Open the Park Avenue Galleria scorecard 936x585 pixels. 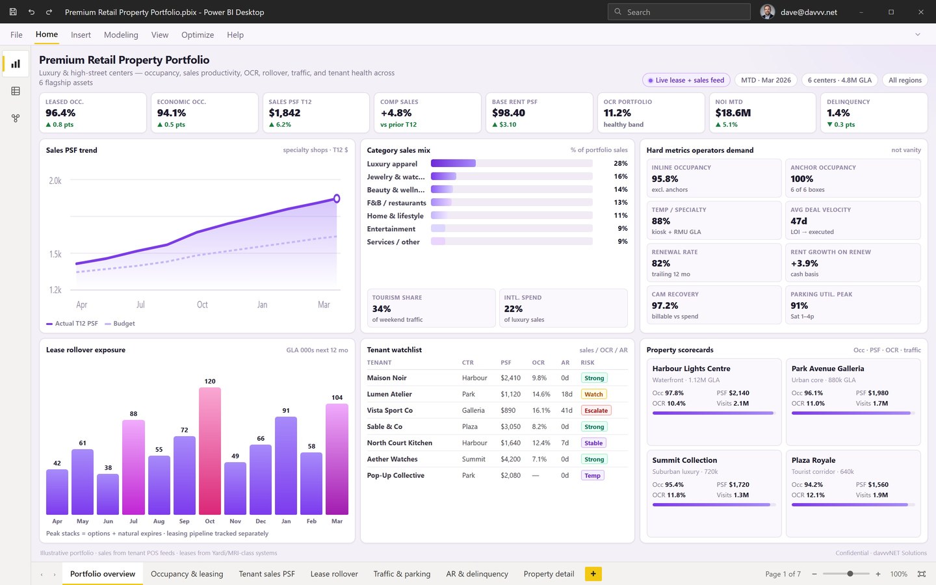point(853,402)
